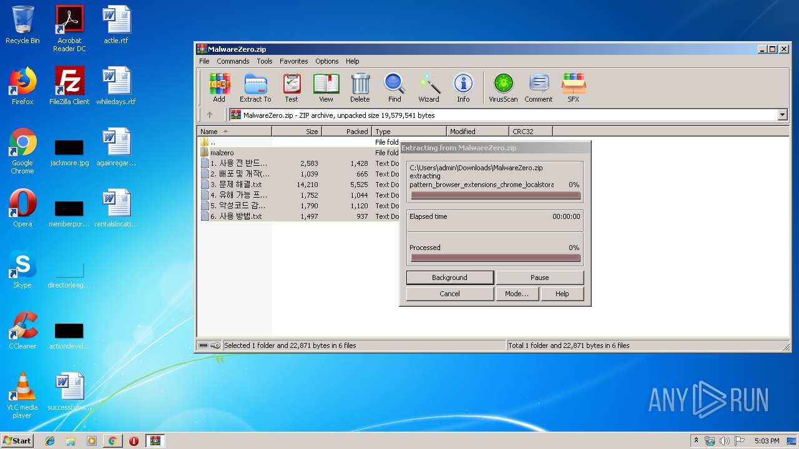Select the file starting with '2. 배포 및'

(298, 174)
